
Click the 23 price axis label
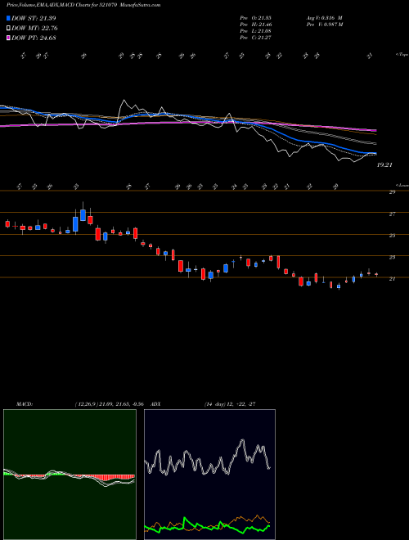tap(392, 257)
